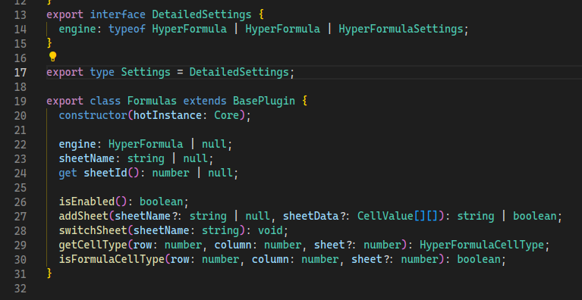Viewport: 582px width, 300px height.
Task: Click the addSheet method name
Action: tap(84, 217)
